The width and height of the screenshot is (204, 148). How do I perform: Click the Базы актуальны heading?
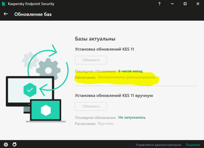tap(95, 39)
